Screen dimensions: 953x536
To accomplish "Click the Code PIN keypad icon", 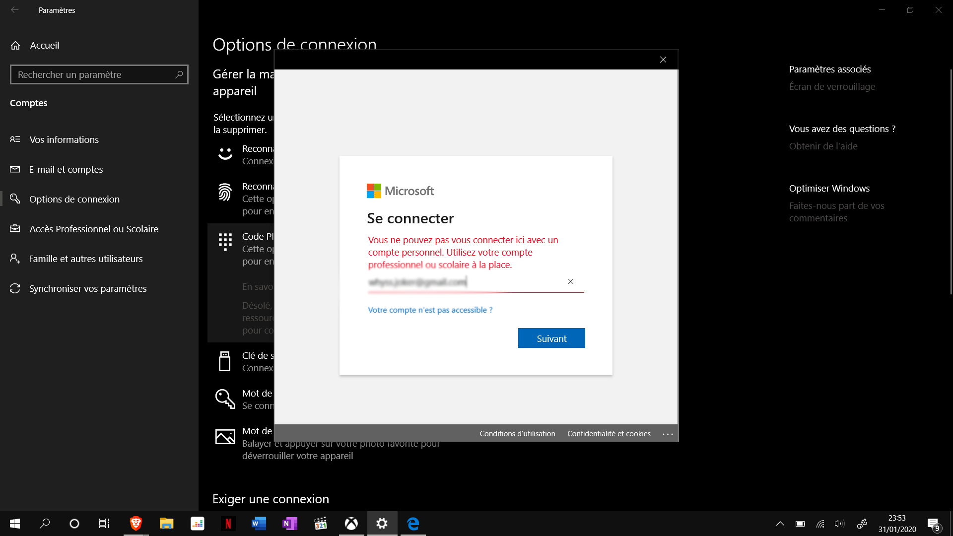I will pyautogui.click(x=225, y=242).
